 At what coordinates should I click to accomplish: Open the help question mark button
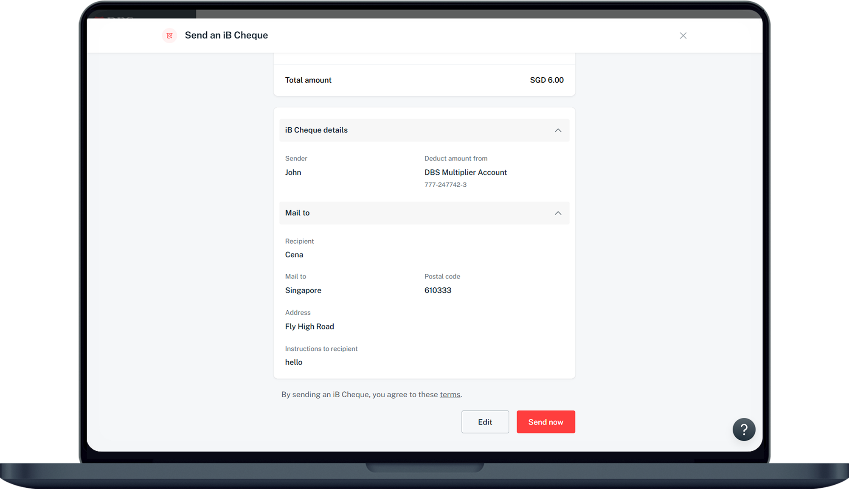coord(744,430)
